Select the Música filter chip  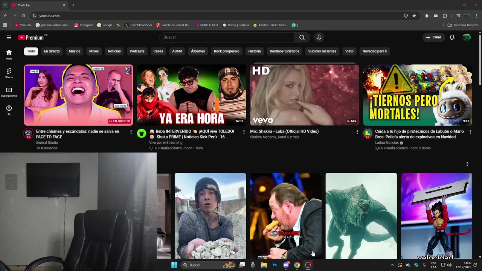coord(74,51)
